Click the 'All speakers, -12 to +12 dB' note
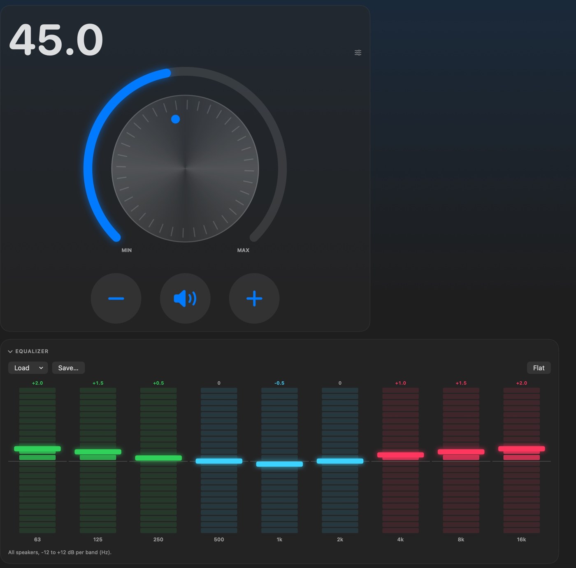Viewport: 576px width, 568px height. (x=60, y=552)
